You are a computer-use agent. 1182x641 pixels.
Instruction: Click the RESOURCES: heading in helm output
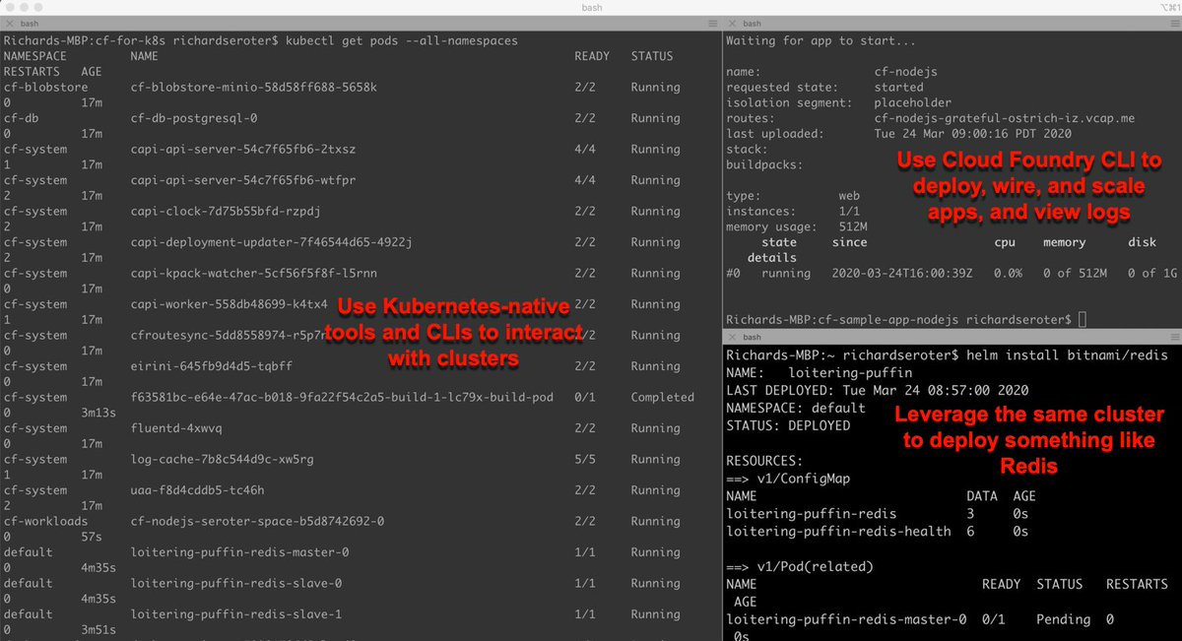tap(764, 461)
